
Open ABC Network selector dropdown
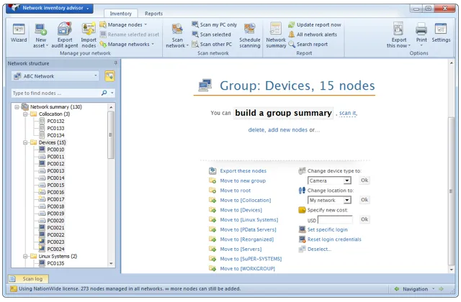point(96,76)
